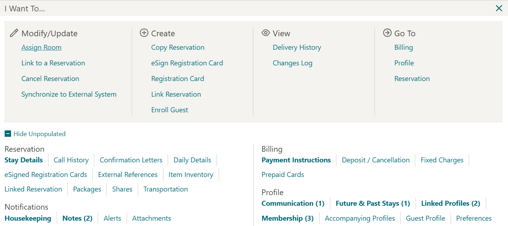The height and width of the screenshot is (226, 508).
Task: Click the eye icon next to View
Action: 266,33
